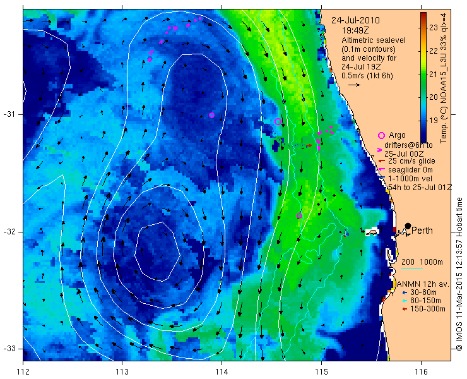Click the '23' colorbar temperature tick
The image size is (467, 379).
point(434,28)
